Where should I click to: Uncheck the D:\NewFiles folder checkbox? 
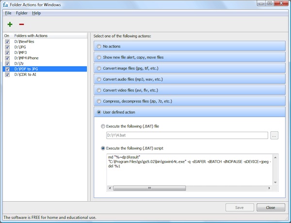(7, 42)
